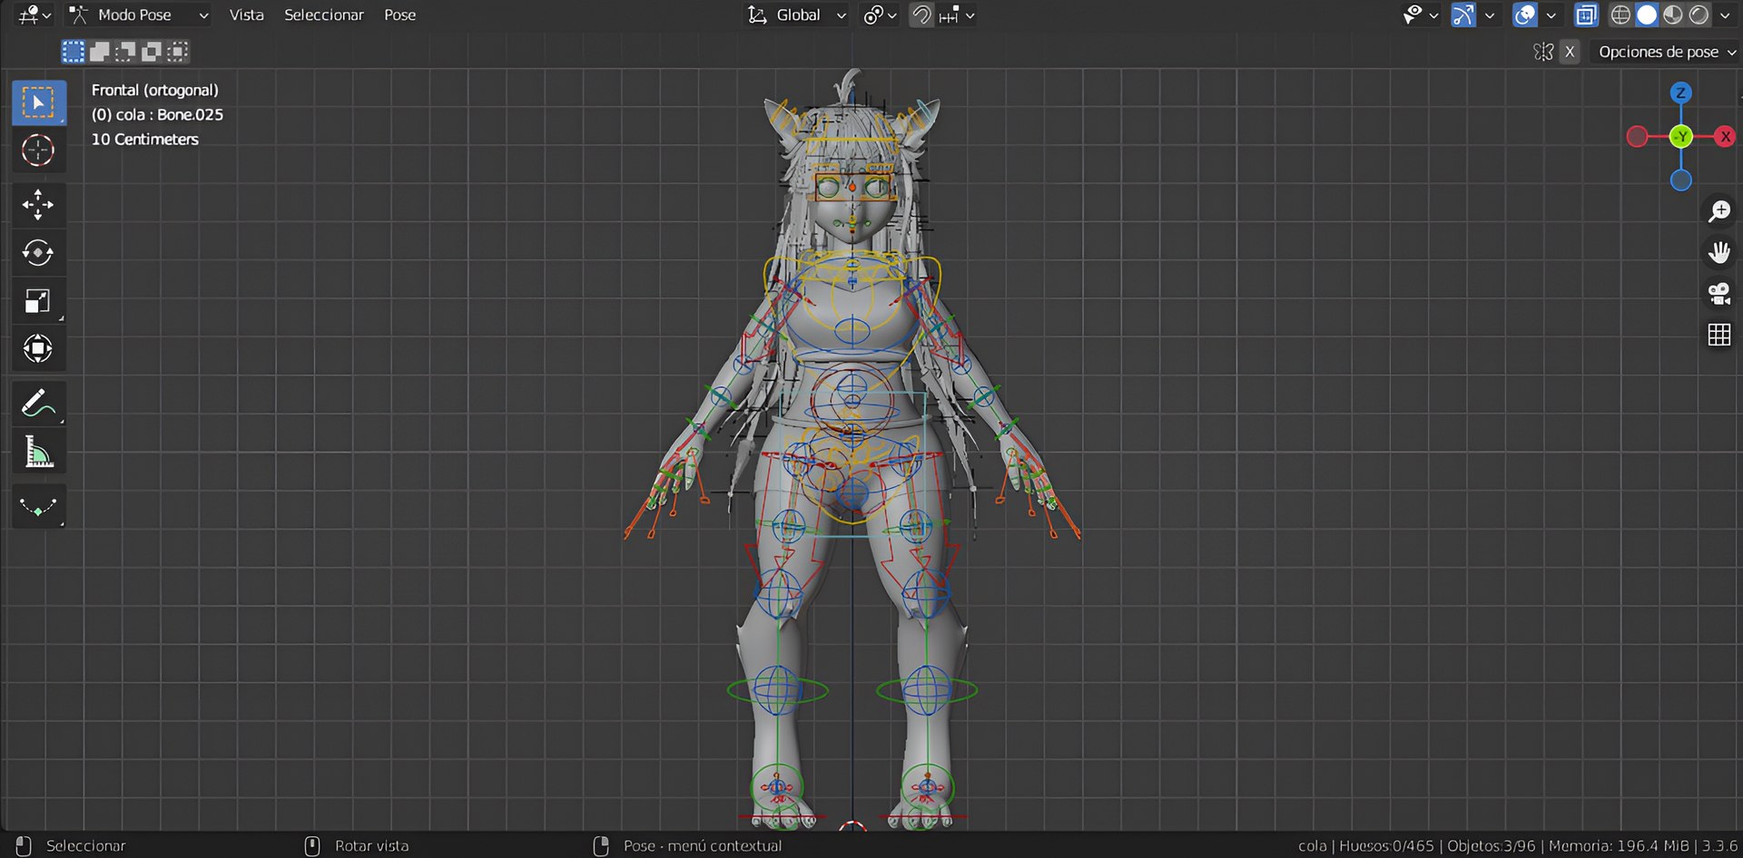Select the Select Box tool
Image resolution: width=1743 pixels, height=858 pixels.
pyautogui.click(x=38, y=102)
